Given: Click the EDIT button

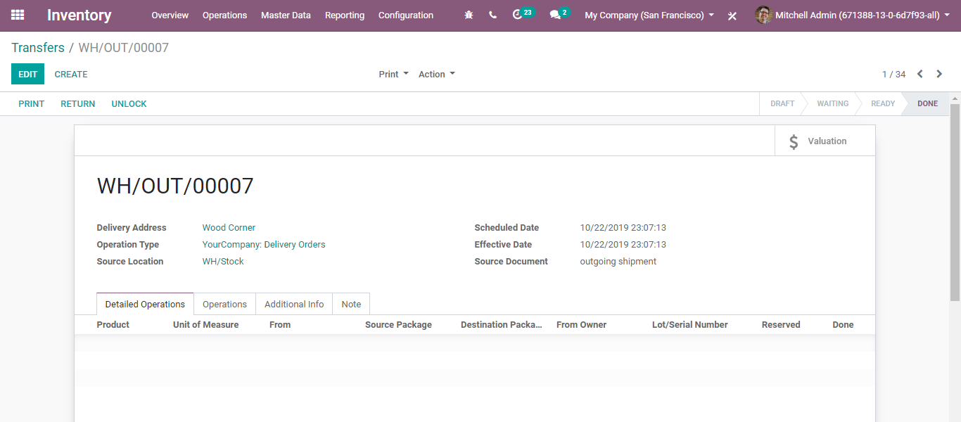Looking at the screenshot, I should (27, 74).
